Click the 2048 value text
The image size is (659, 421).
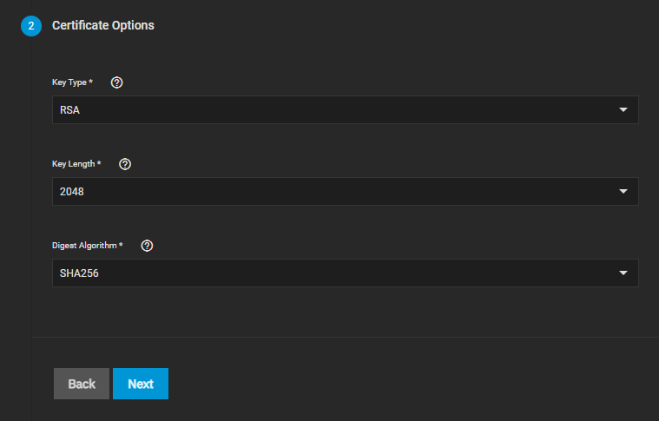72,192
